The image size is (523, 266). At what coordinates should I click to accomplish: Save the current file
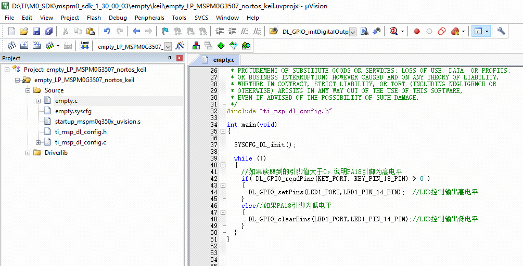36,31
